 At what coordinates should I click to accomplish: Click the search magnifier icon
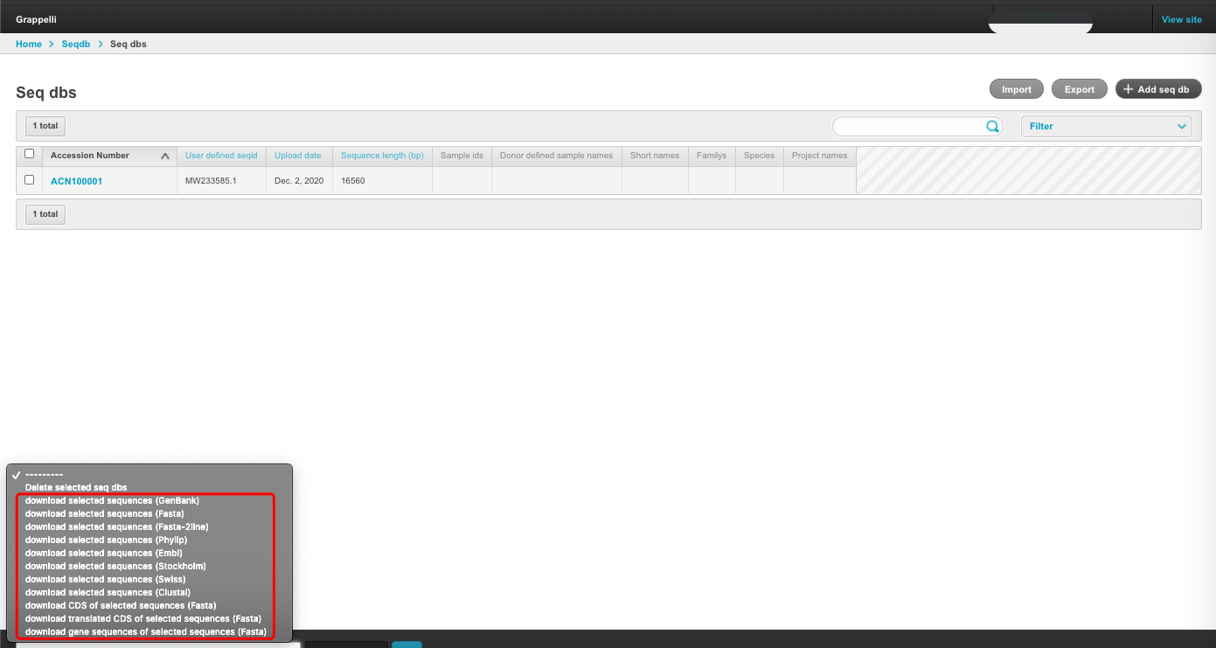coord(992,126)
